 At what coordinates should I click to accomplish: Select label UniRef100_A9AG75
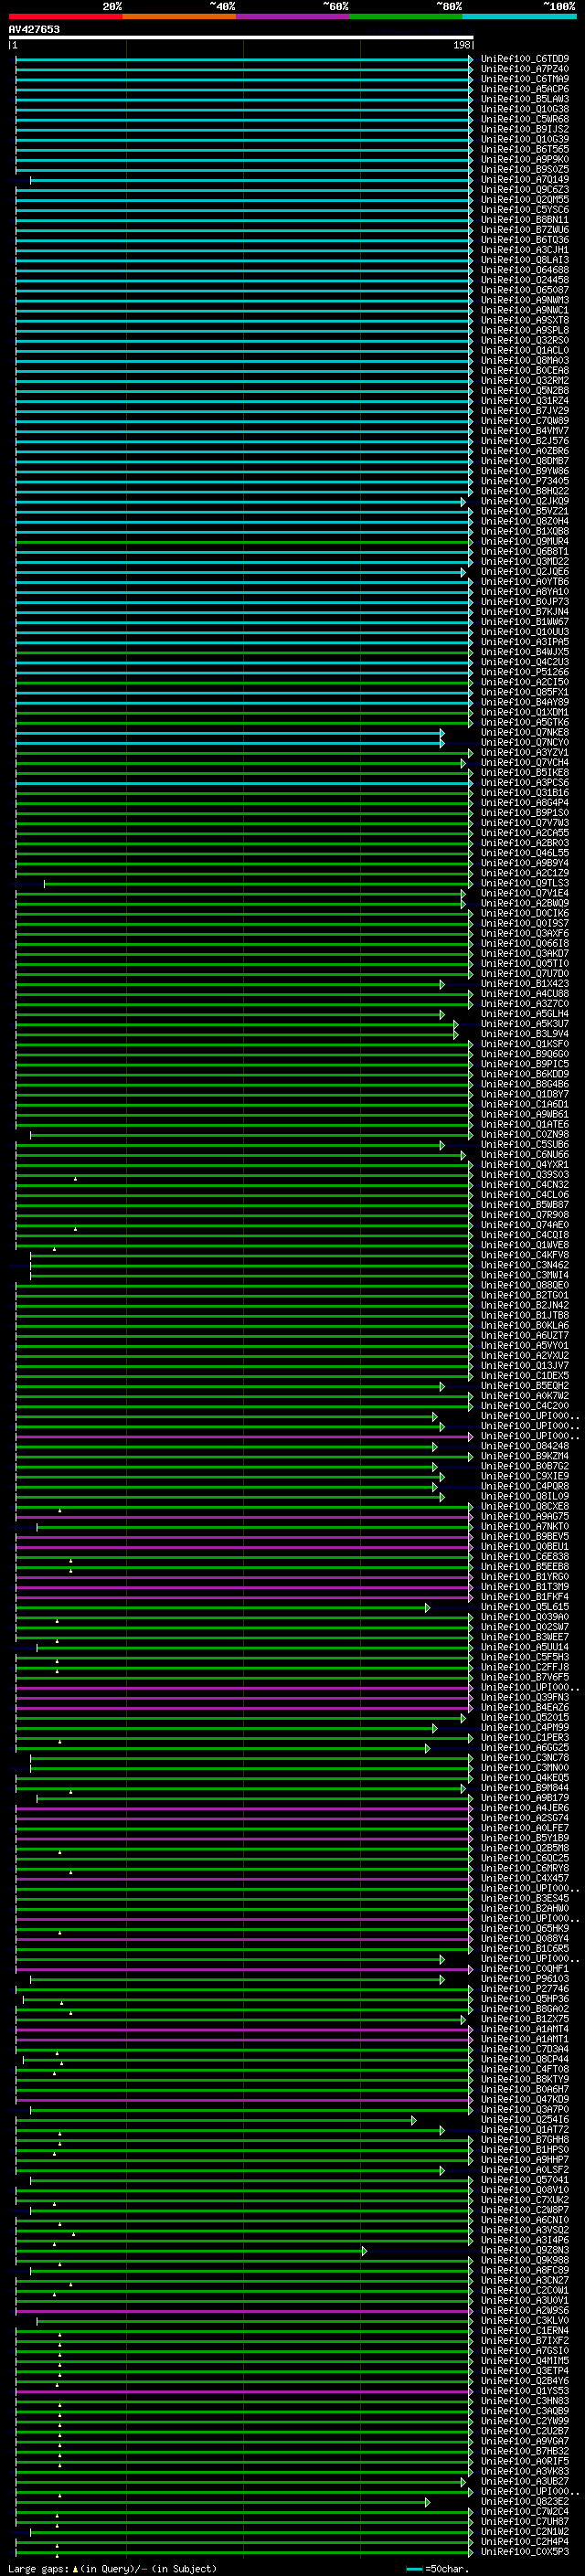point(525,1517)
